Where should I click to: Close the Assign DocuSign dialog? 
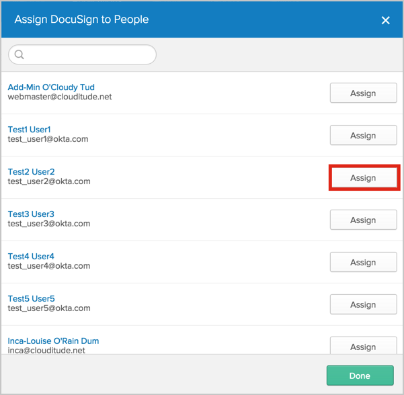(385, 20)
